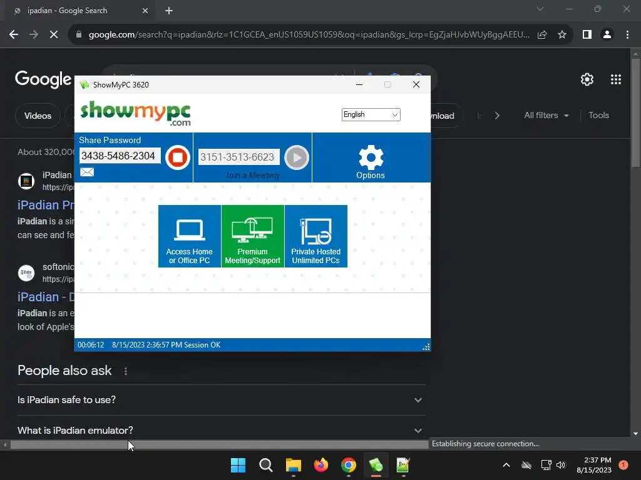Viewport: 641px width, 480px height.
Task: Click the Chrome address bar URL
Action: [309, 35]
